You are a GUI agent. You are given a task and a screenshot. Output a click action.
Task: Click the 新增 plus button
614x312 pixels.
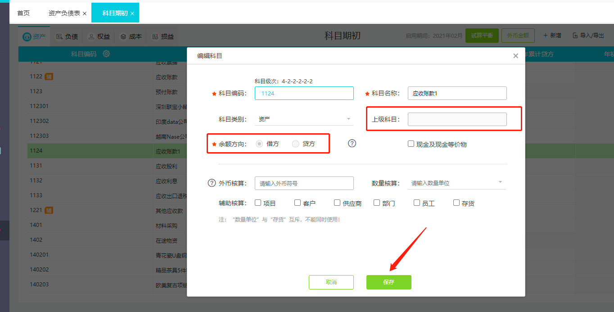pos(552,36)
